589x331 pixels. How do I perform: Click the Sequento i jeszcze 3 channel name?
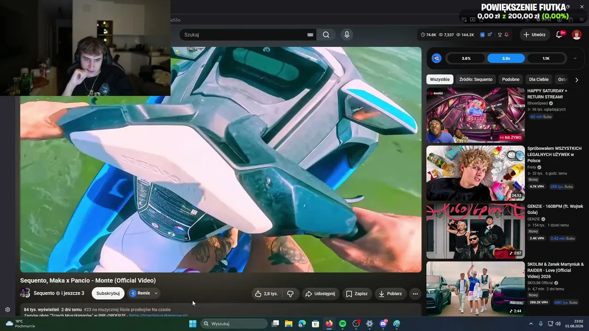pos(59,293)
